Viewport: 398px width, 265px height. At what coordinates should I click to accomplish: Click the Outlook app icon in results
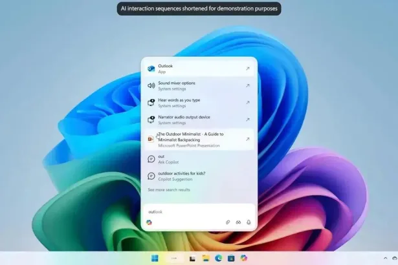point(151,69)
